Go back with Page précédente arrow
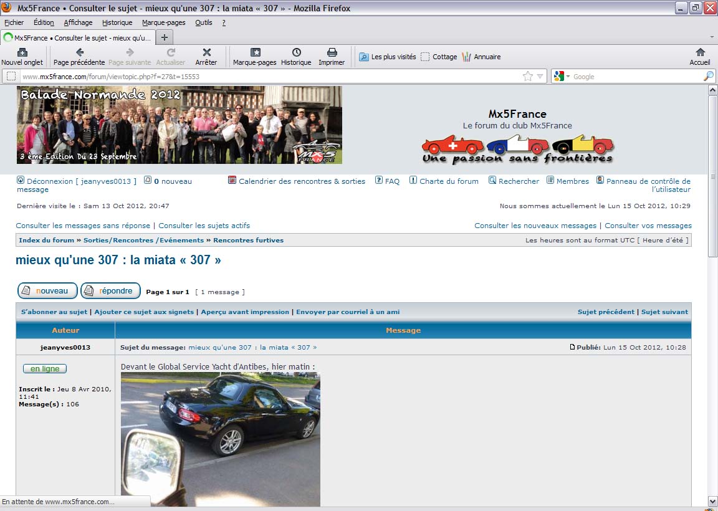This screenshot has width=718, height=511. pos(79,53)
